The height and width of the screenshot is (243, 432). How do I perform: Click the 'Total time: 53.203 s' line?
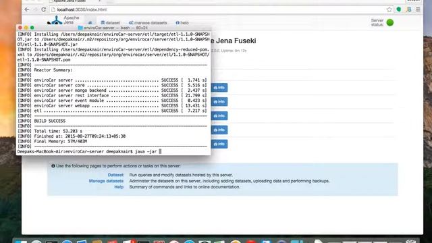[50, 131]
